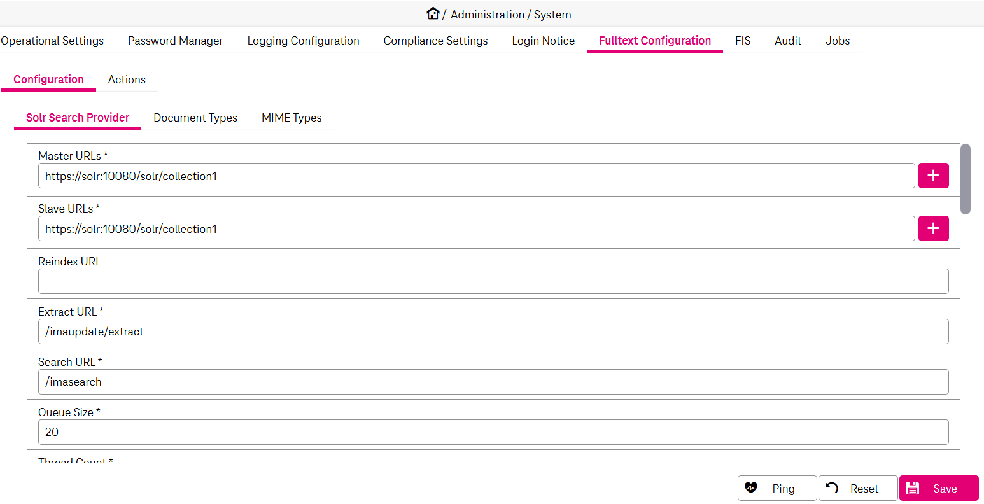The image size is (984, 504).
Task: Open the Login Notice tab
Action: pyautogui.click(x=543, y=41)
